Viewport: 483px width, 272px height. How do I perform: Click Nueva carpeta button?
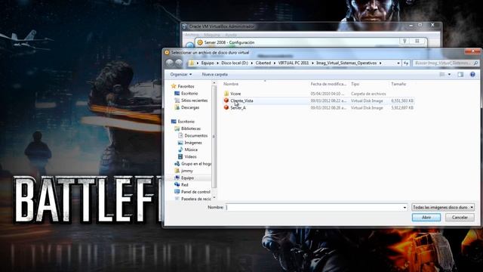(214, 74)
